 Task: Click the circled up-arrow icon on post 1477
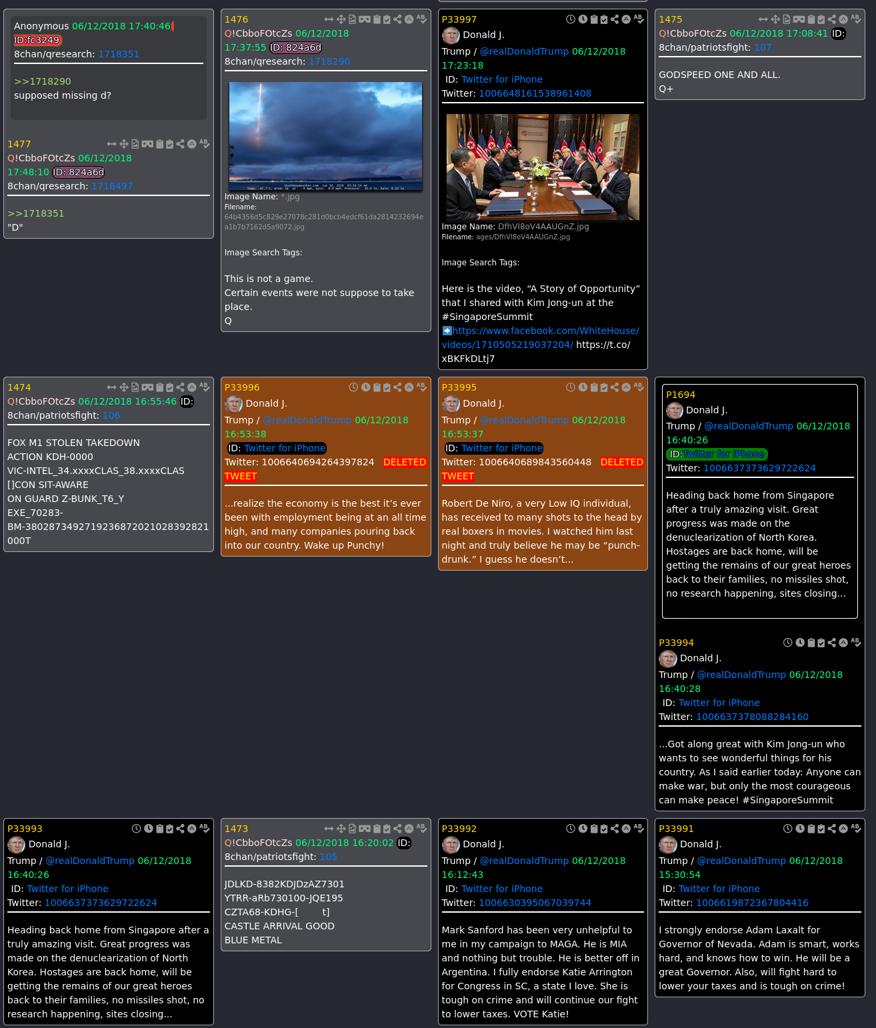pos(192,144)
